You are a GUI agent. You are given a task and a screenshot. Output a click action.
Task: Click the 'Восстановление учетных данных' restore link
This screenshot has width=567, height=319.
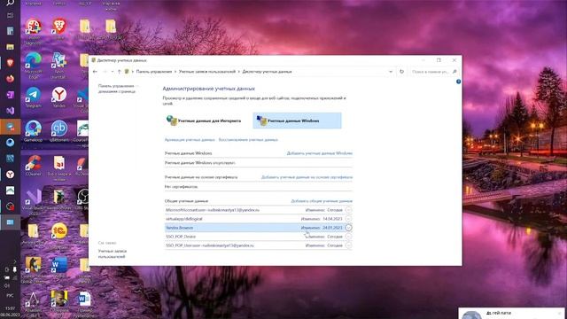click(x=248, y=140)
